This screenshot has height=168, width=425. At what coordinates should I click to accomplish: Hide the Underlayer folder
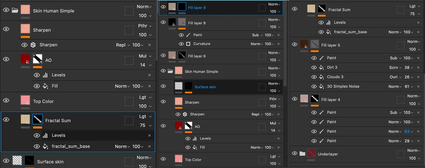click(x=294, y=153)
